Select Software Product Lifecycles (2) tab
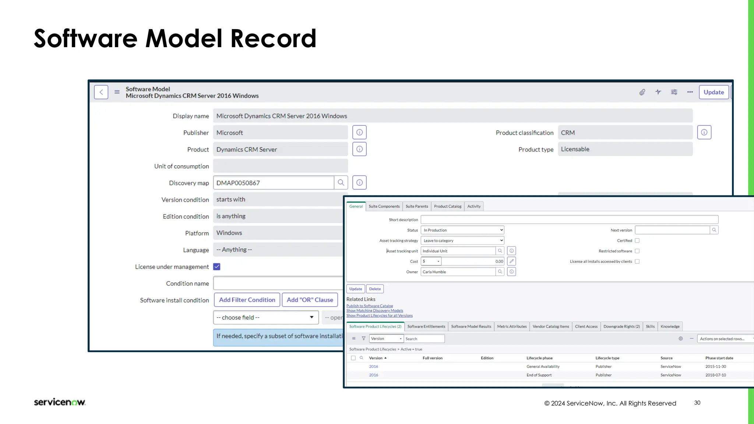 point(375,326)
